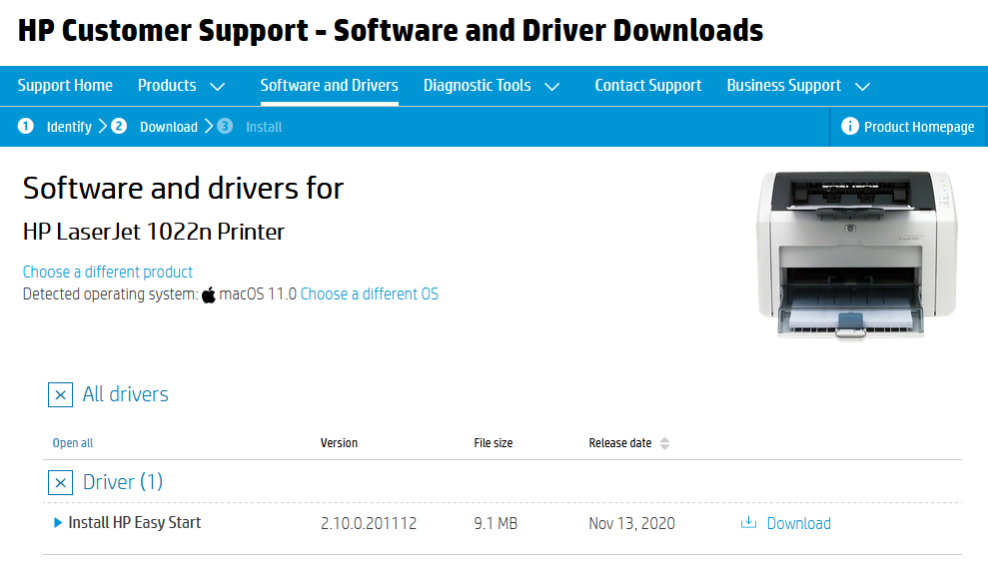This screenshot has width=988, height=569.
Task: Click the Driver (1) heading
Action: (123, 482)
